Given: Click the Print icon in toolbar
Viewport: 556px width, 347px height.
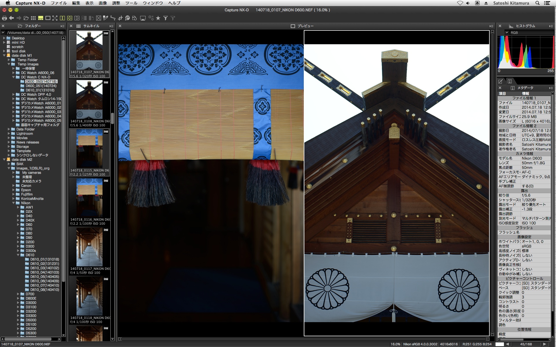Looking at the screenshot, I should (x=4, y=18).
